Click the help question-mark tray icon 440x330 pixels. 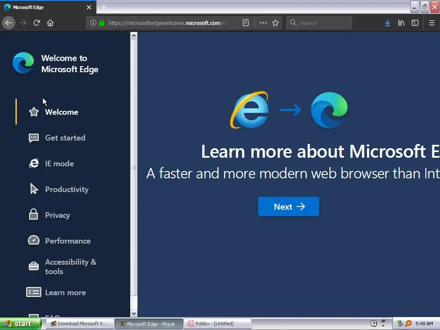coord(373,324)
